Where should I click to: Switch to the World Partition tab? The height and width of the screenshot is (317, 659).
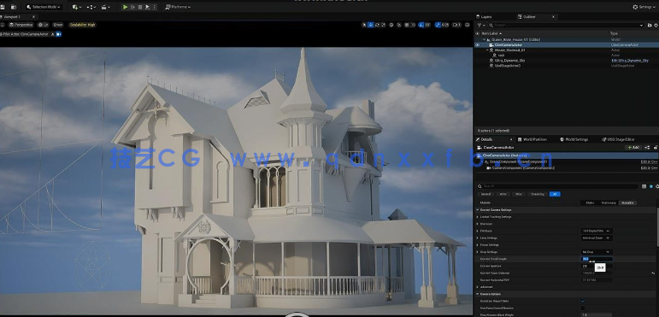click(x=532, y=139)
